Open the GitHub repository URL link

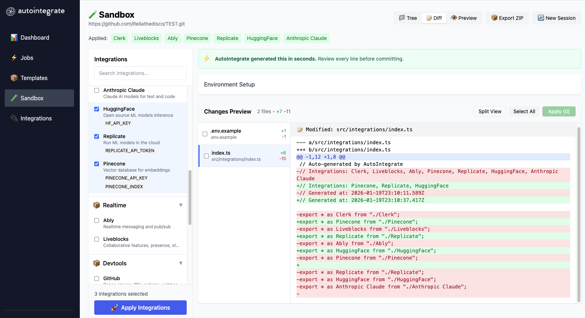tap(136, 24)
